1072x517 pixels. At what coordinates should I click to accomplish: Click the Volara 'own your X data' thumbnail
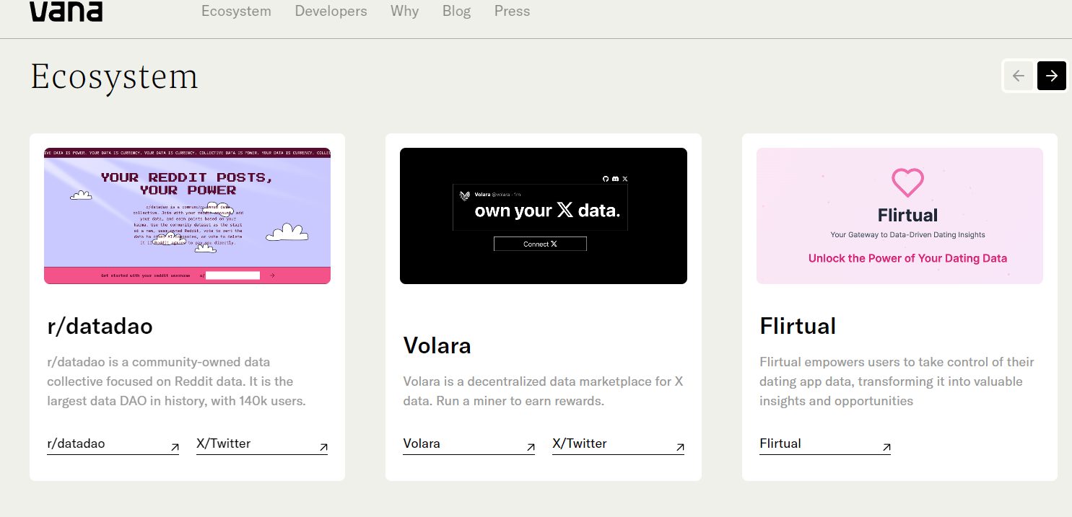click(x=543, y=216)
